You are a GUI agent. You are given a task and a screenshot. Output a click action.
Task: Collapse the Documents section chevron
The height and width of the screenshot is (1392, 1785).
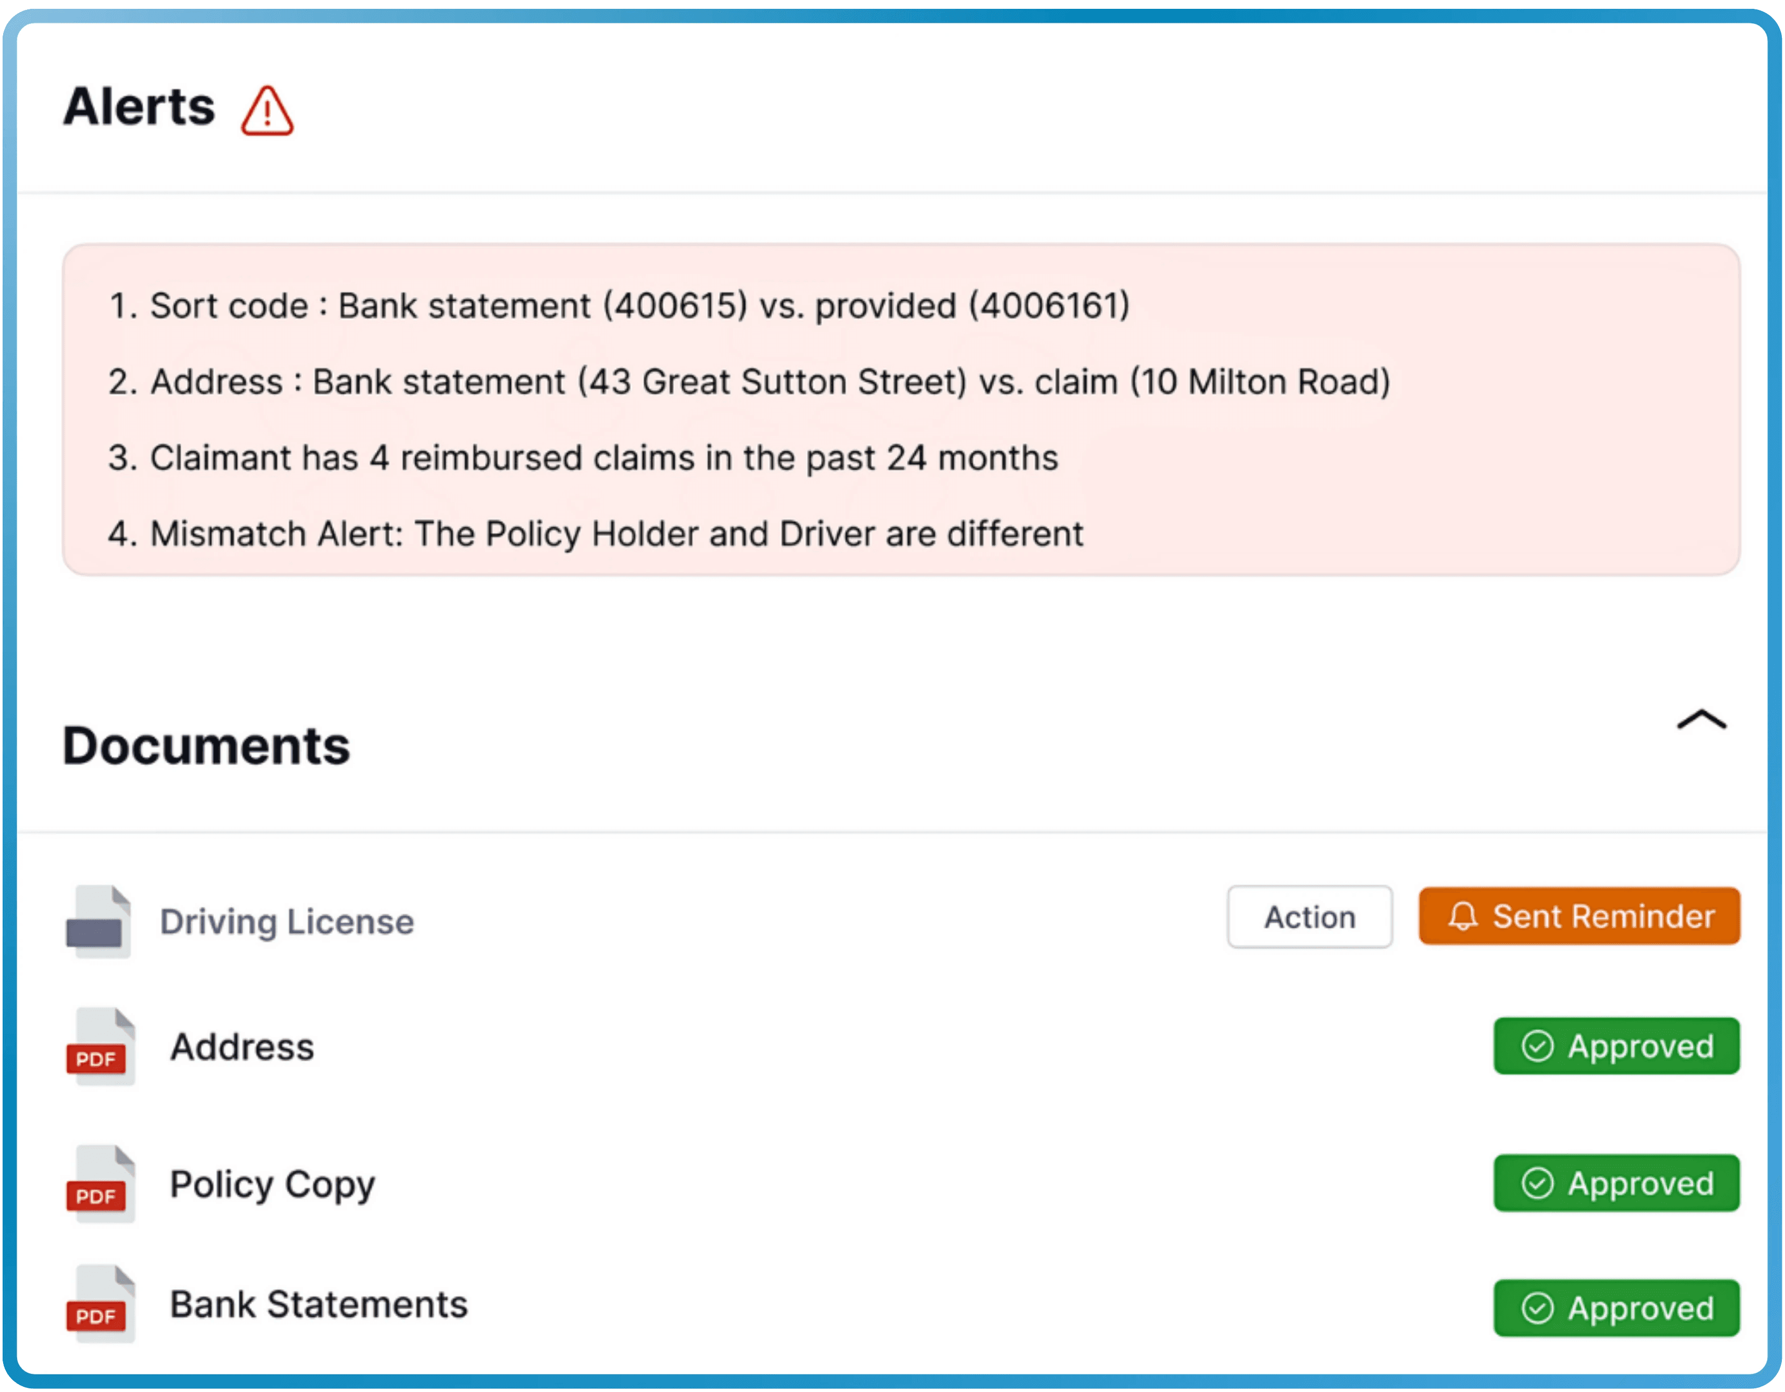point(1701,720)
